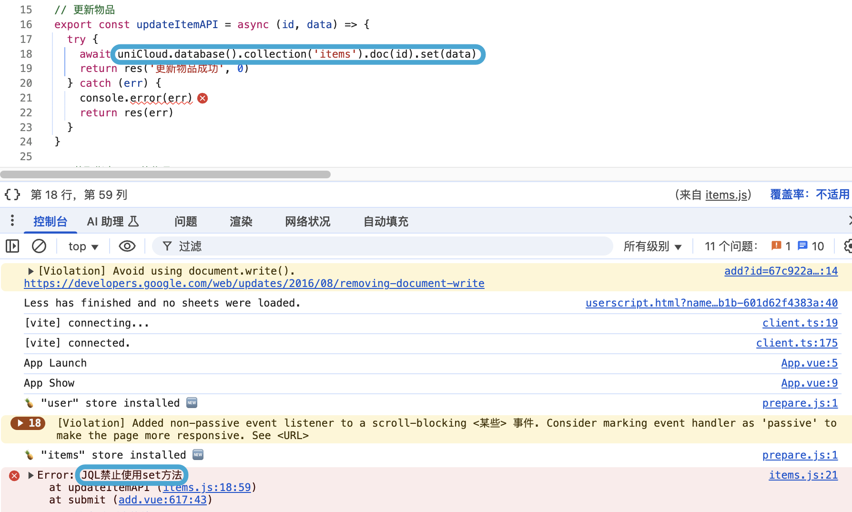Click the filter funnel icon

coord(167,246)
